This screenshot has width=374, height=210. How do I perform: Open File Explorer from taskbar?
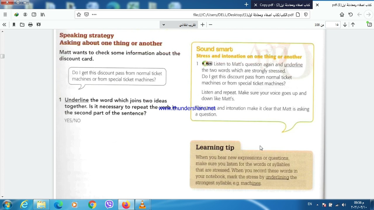[x=41, y=205]
